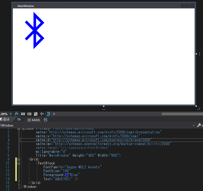
Task: Collapse the Grid element on line 9
Action: (19, 159)
